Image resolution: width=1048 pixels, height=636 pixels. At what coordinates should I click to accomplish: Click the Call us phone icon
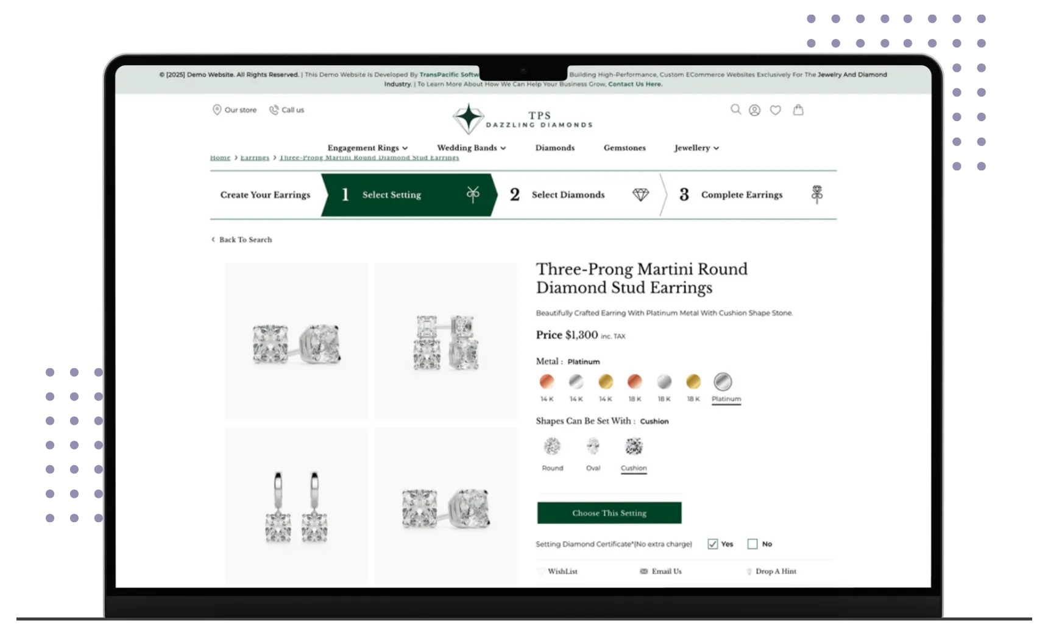click(x=274, y=110)
